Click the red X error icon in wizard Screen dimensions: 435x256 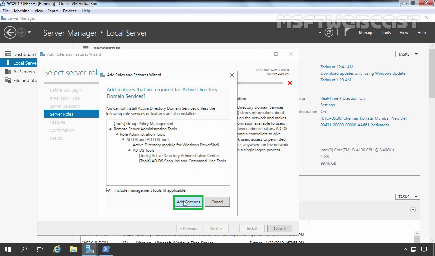[x=290, y=83]
